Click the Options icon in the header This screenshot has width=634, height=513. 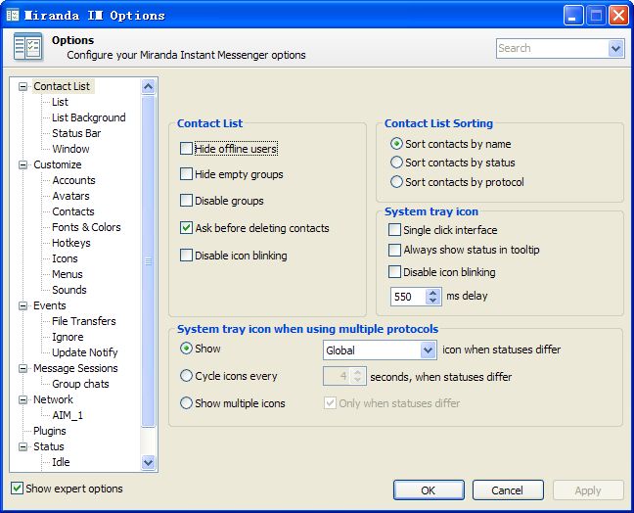[27, 47]
